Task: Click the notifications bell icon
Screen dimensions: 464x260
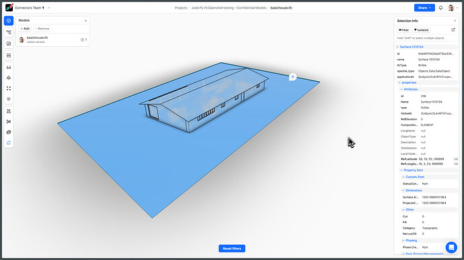Action: pyautogui.click(x=440, y=7)
